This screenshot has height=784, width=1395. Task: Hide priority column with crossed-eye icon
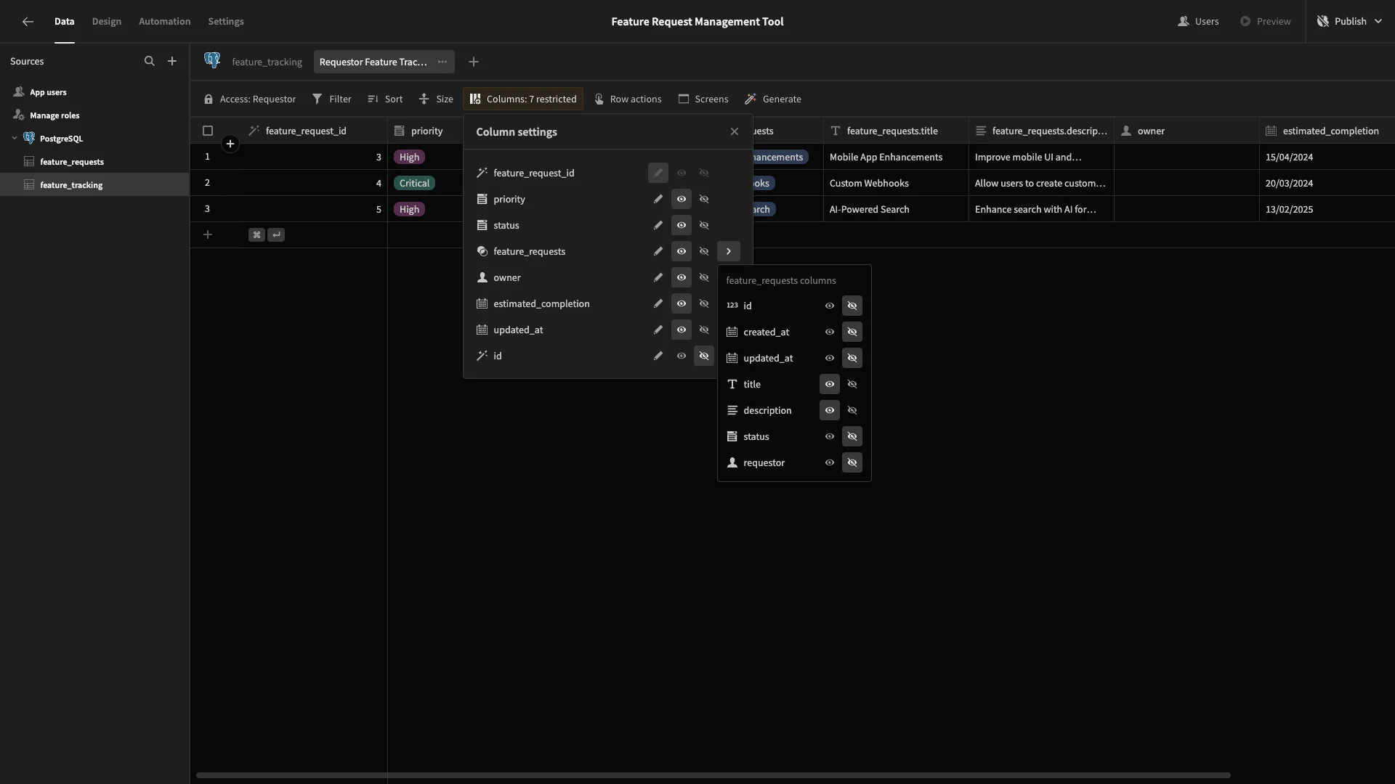pyautogui.click(x=704, y=199)
